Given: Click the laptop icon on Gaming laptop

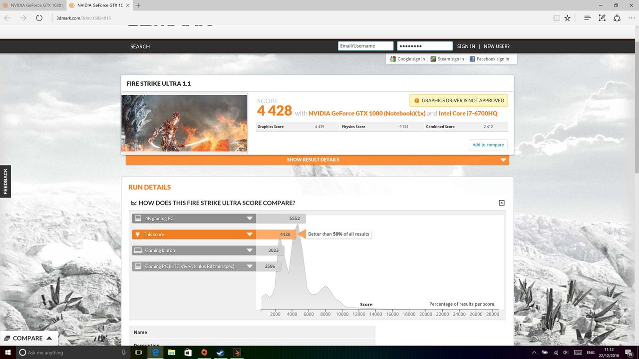Looking at the screenshot, I should click(x=138, y=250).
